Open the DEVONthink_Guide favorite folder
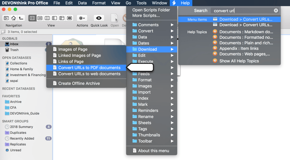Viewport: 290px width, 160px height. (25, 113)
